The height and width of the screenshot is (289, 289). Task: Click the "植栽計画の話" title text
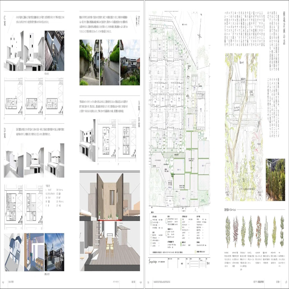click(284, 28)
